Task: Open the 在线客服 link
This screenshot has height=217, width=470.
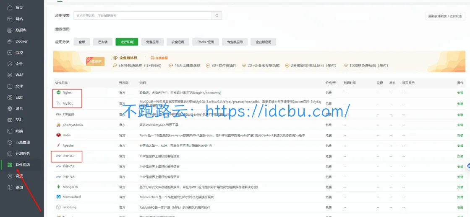Action: (x=159, y=58)
